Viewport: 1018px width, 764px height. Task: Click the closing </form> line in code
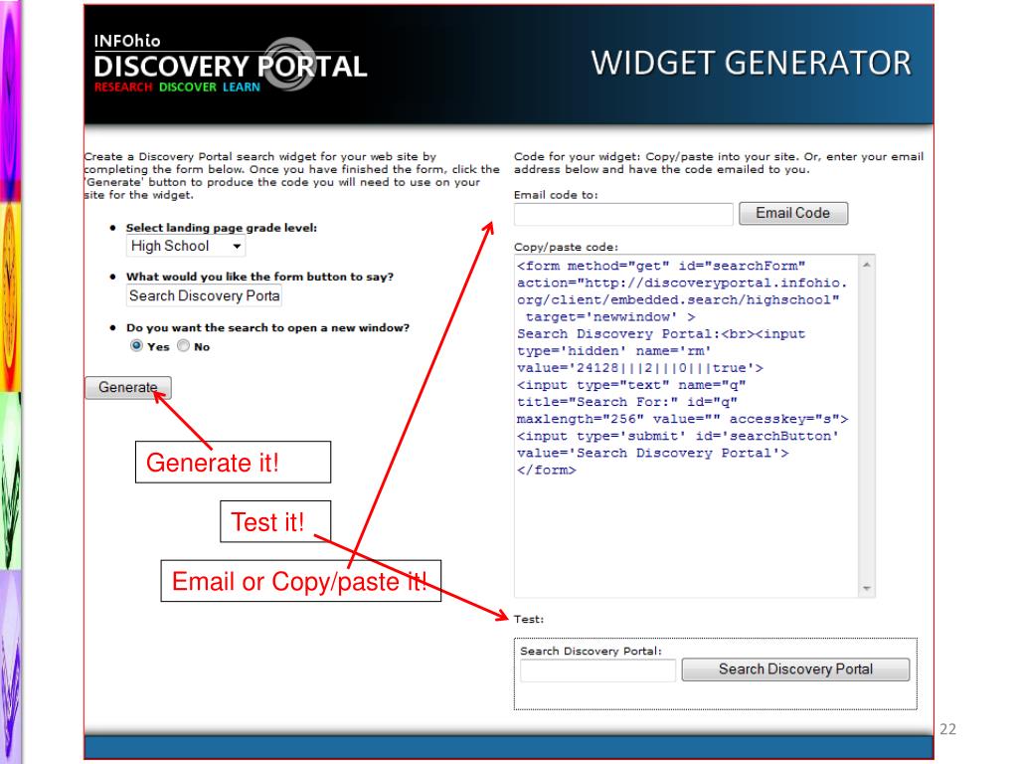point(546,470)
